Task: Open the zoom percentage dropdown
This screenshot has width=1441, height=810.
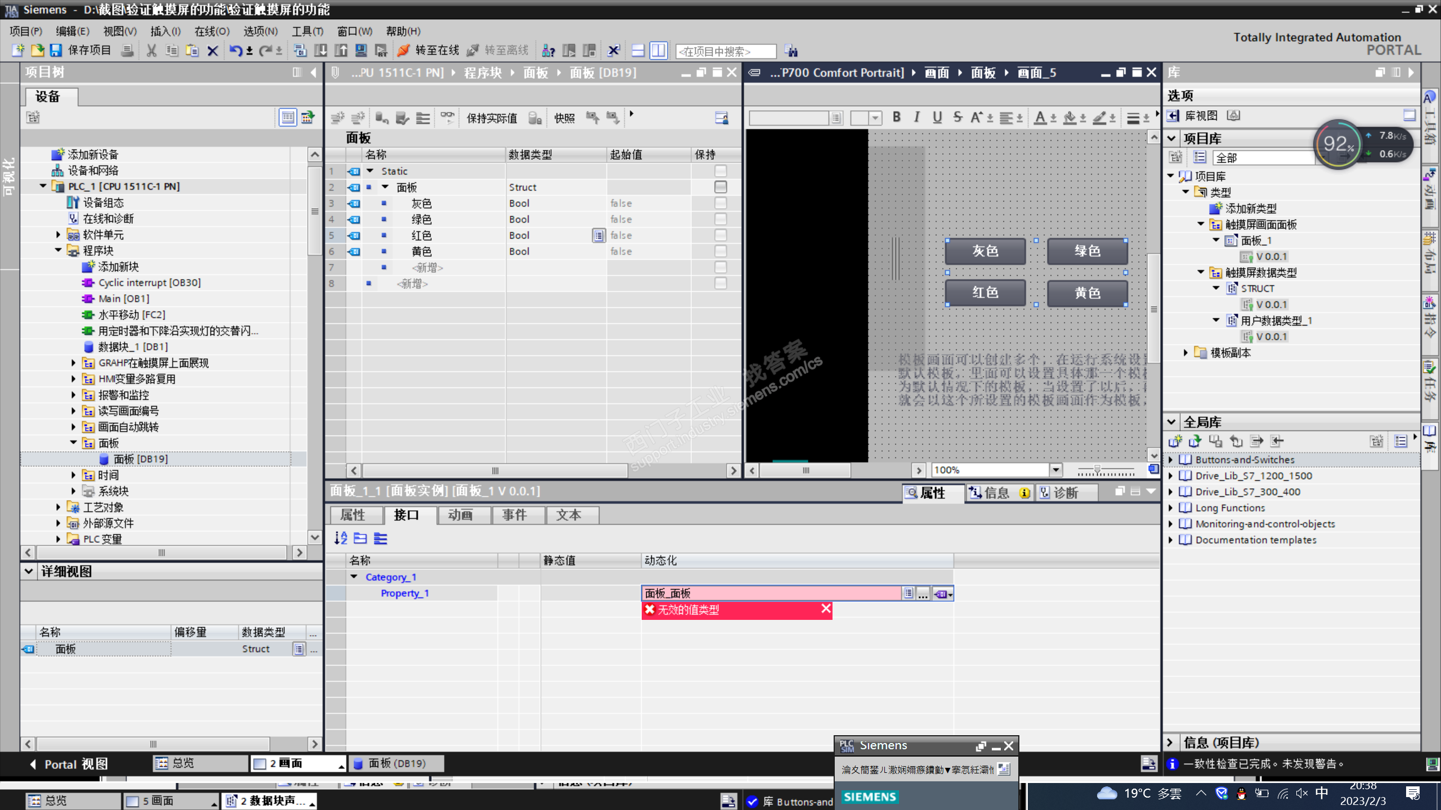Action: tap(1055, 470)
